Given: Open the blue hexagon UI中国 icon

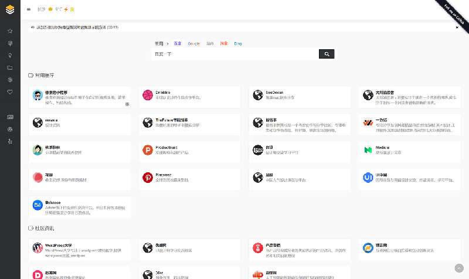Looking at the screenshot, I should [368, 178].
